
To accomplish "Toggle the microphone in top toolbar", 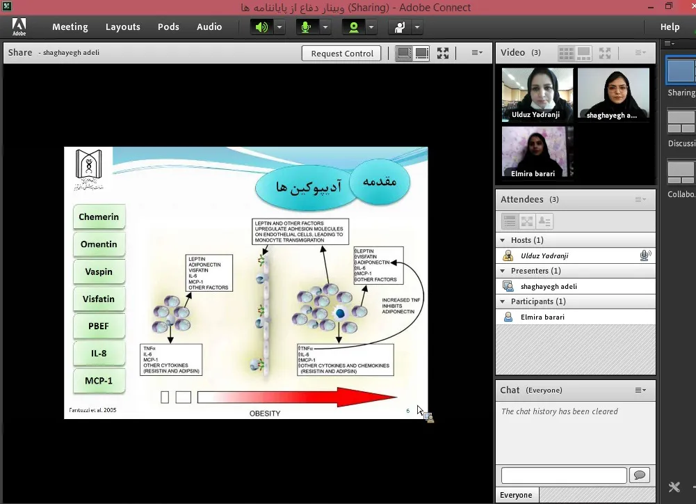I will point(306,27).
